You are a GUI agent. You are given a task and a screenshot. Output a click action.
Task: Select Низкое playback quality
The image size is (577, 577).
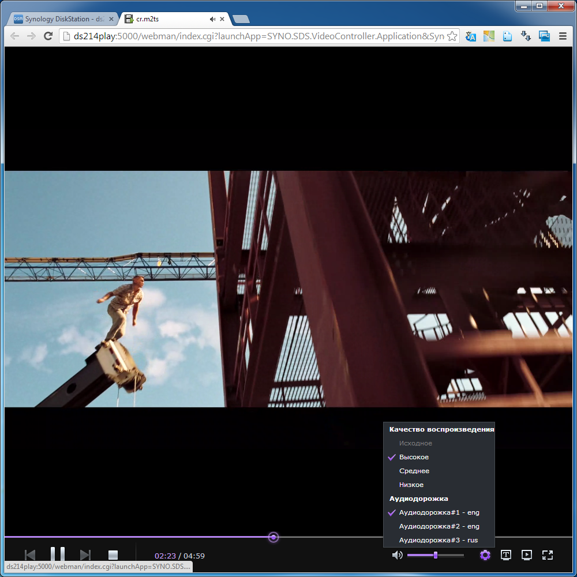click(439, 485)
